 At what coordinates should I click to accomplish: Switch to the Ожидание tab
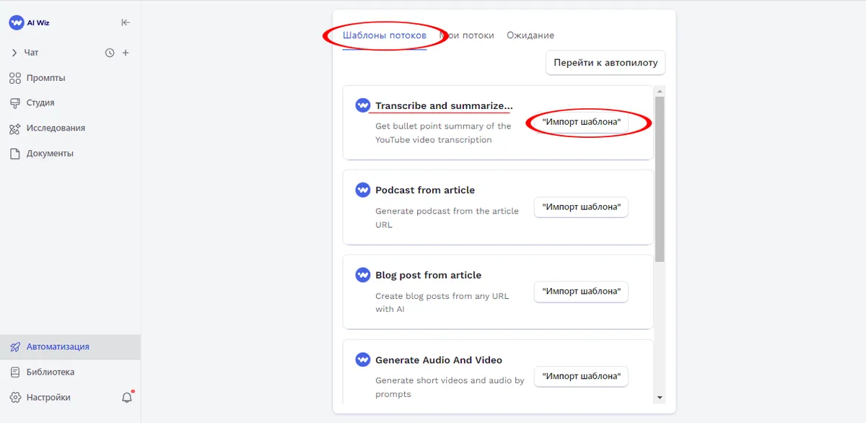pos(530,35)
